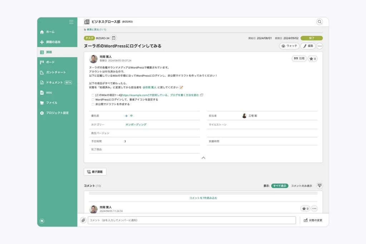Click 状態の変更 button
The height and width of the screenshot is (244, 366).
pyautogui.click(x=313, y=220)
